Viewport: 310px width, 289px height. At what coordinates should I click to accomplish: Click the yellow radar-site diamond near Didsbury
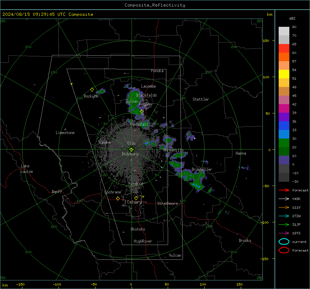(131, 150)
